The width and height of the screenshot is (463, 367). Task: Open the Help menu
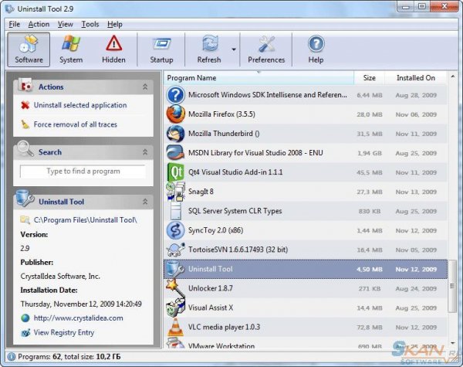(114, 24)
